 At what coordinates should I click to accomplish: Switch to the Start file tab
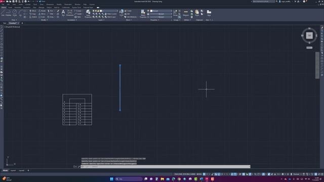(5, 23)
